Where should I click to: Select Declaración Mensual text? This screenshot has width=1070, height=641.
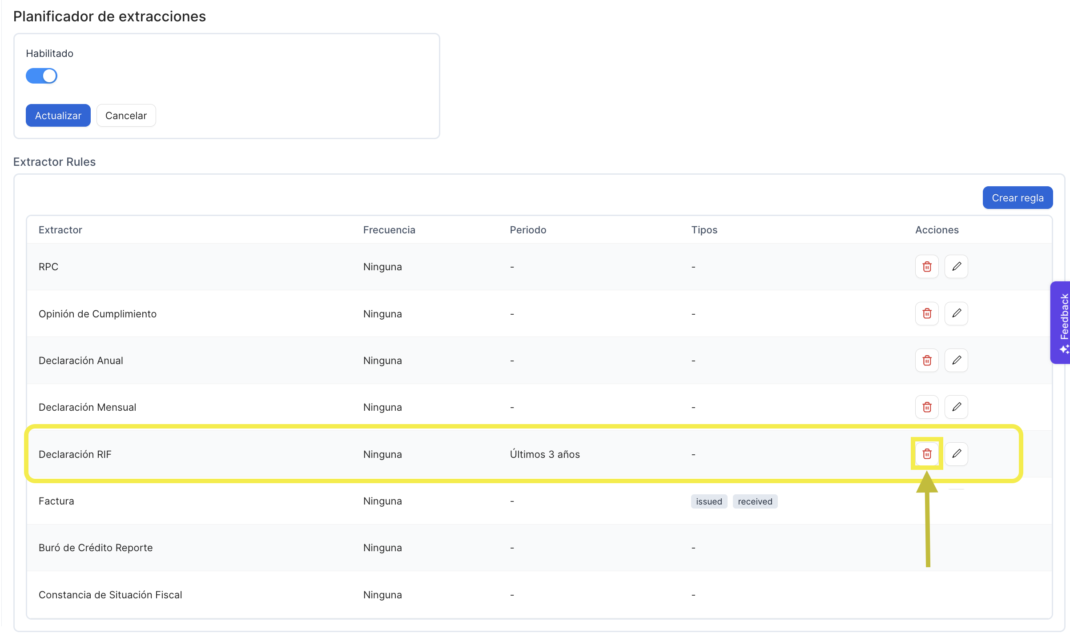coord(87,407)
